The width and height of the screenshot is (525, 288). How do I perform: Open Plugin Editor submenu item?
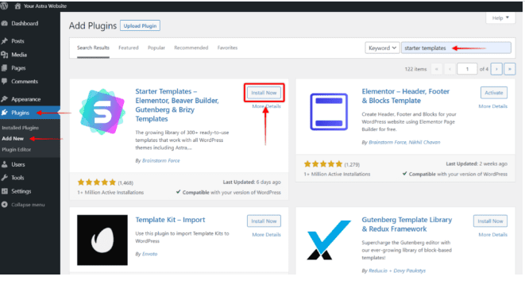click(x=17, y=149)
